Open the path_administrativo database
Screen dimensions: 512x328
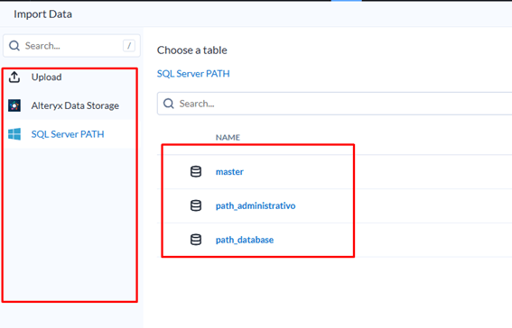pos(256,205)
